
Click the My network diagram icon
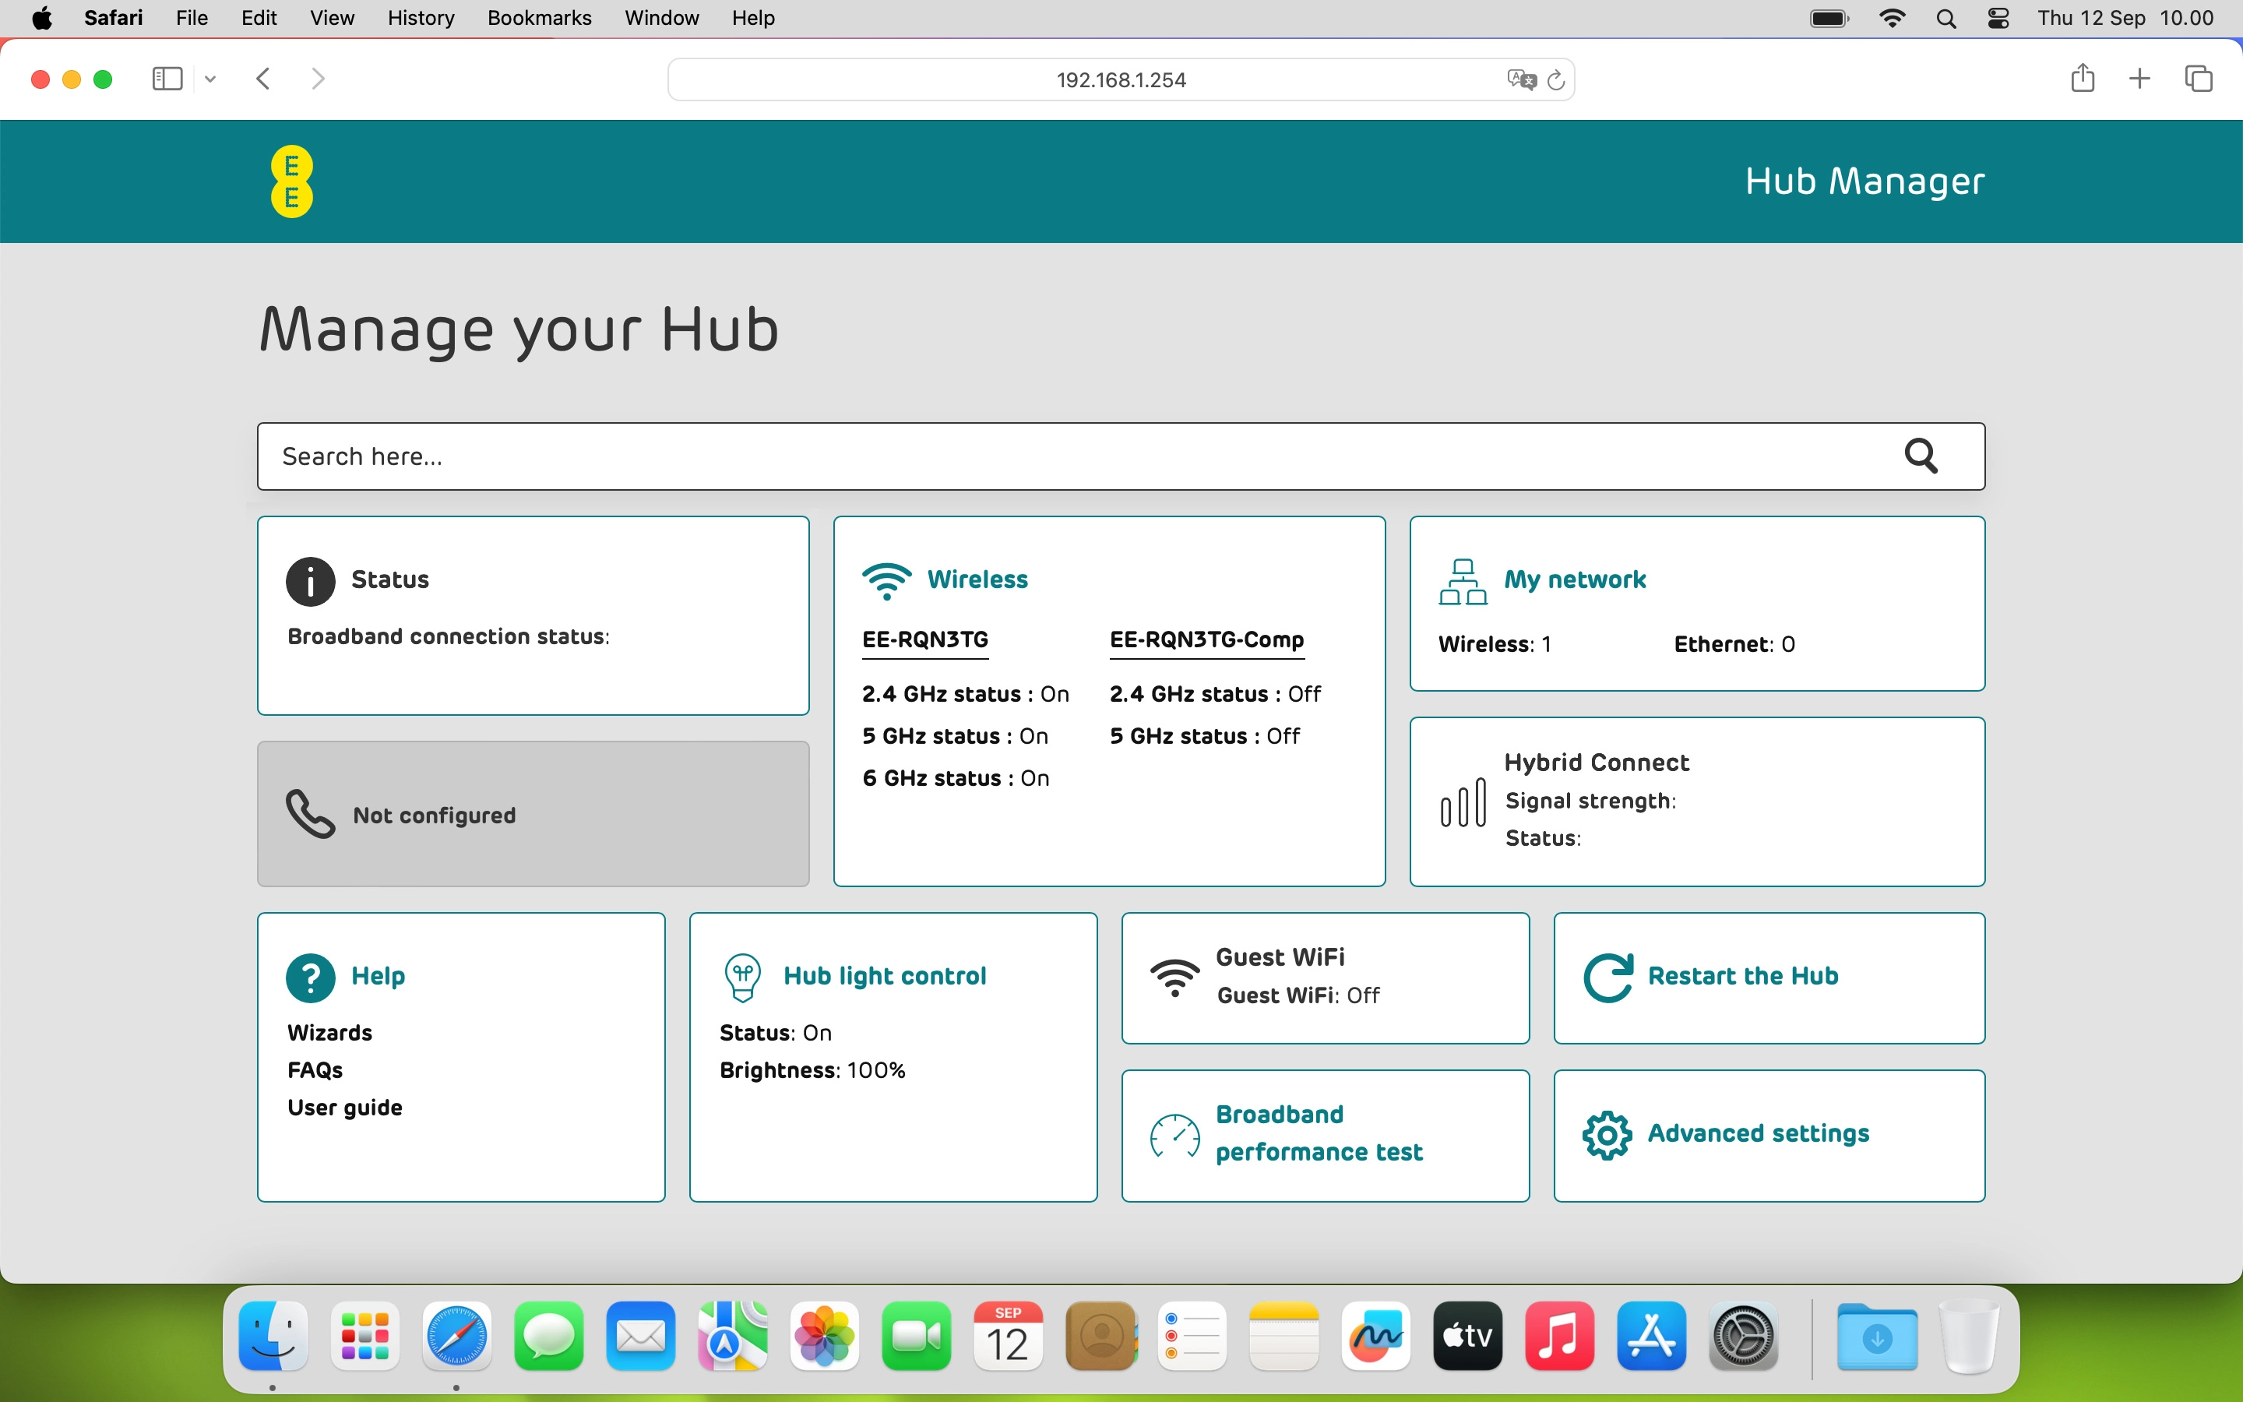(1463, 581)
